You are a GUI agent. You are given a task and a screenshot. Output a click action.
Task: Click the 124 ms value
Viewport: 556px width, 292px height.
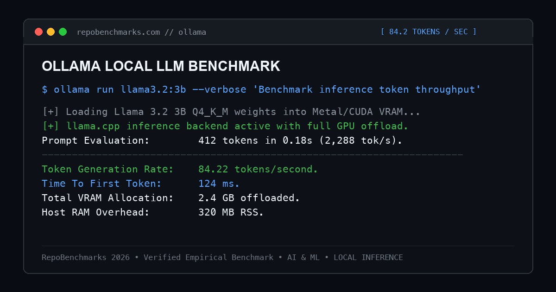coord(219,184)
